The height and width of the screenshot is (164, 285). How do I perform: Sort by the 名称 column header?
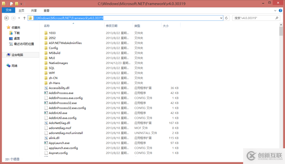pyautogui.click(x=47, y=26)
